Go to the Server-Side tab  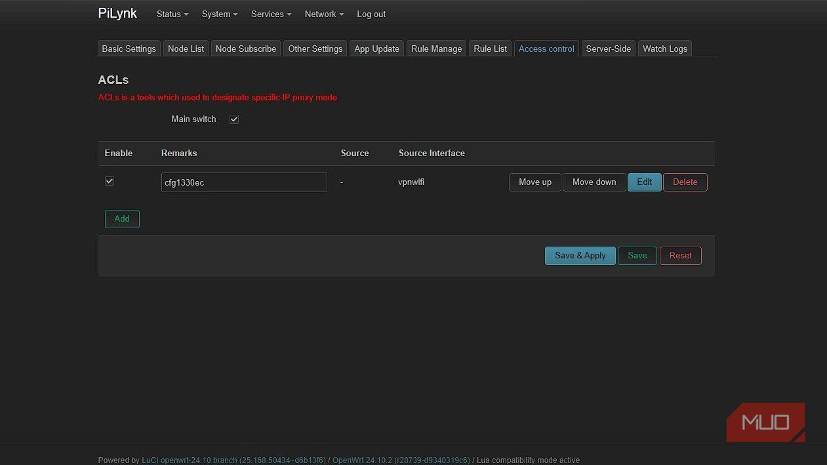(609, 49)
